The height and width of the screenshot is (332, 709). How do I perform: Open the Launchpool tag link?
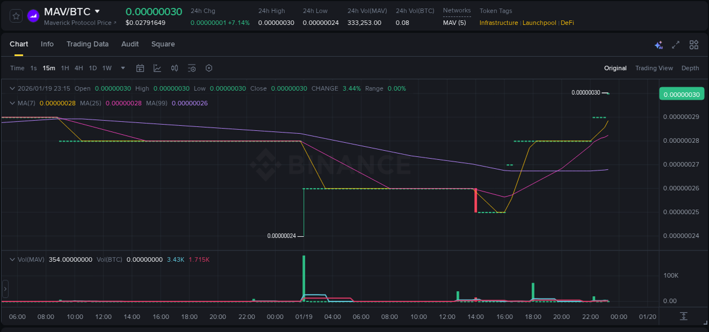(539, 23)
